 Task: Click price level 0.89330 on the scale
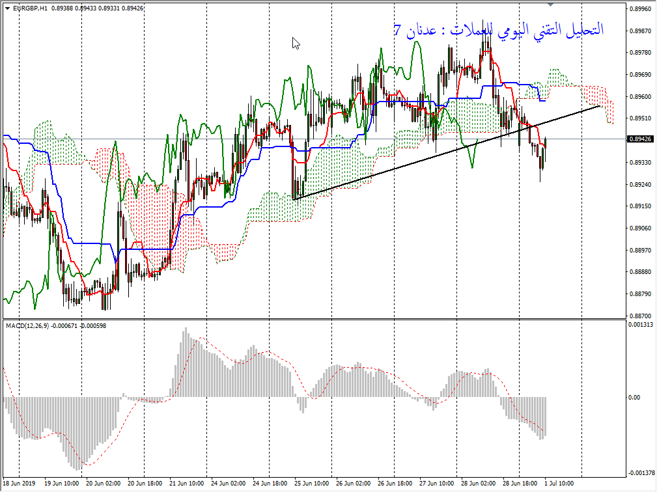pos(641,162)
